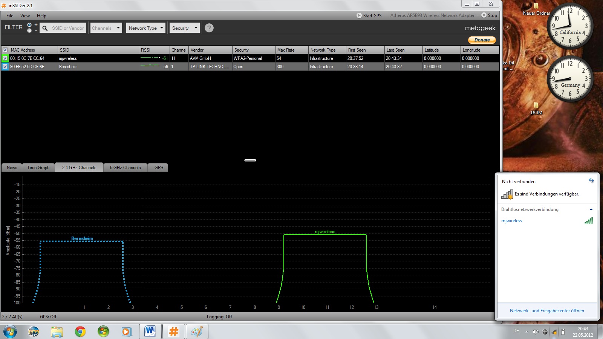Click the battery tray icon
603x339 pixels.
click(563, 332)
